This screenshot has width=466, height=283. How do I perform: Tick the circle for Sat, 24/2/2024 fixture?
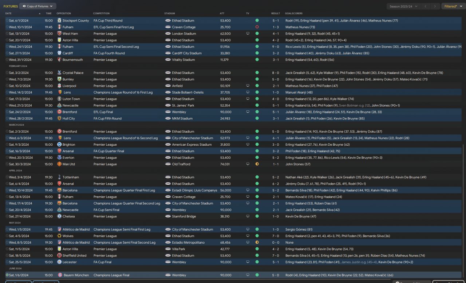7,112
